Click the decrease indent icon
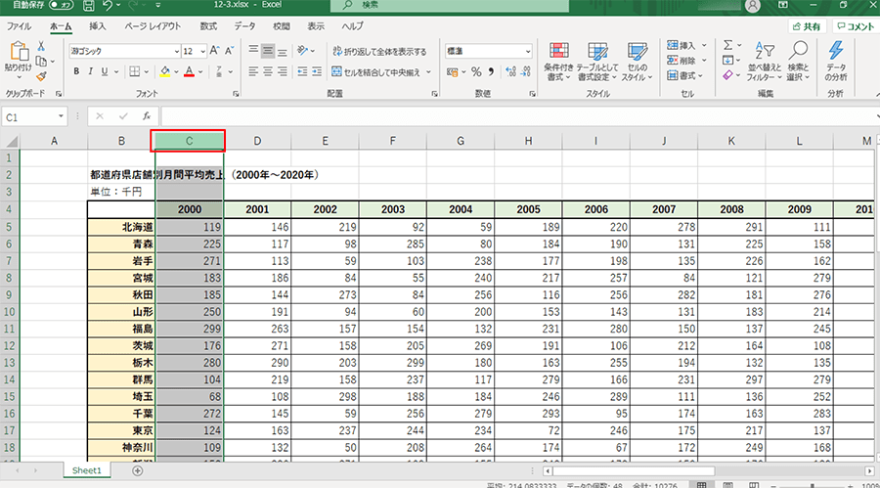Viewport: 880px width, 488px height. point(302,72)
